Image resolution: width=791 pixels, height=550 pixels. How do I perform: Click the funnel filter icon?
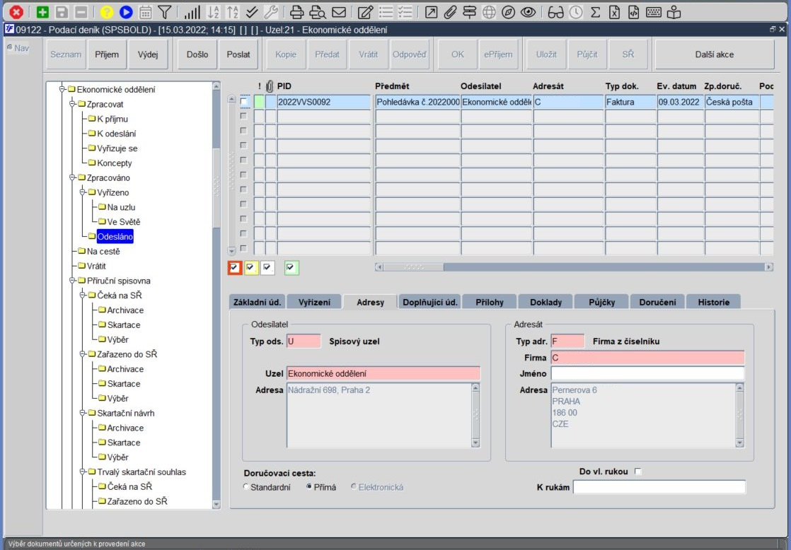click(x=164, y=12)
